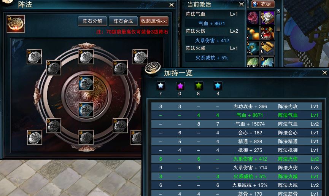329x196 pixels.
Task: Select the 内功攻击 + 396 row
Action: click(236, 107)
